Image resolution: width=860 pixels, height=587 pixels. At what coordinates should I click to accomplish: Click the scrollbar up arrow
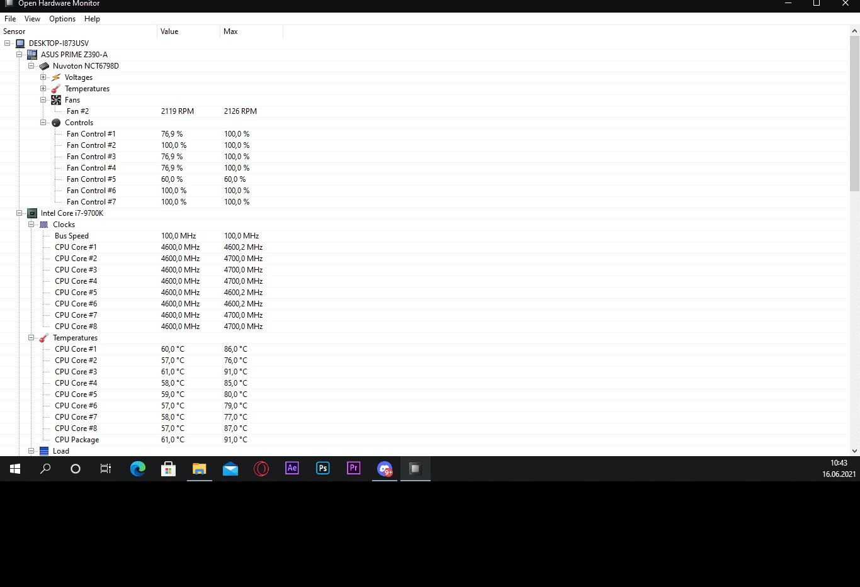tap(854, 30)
